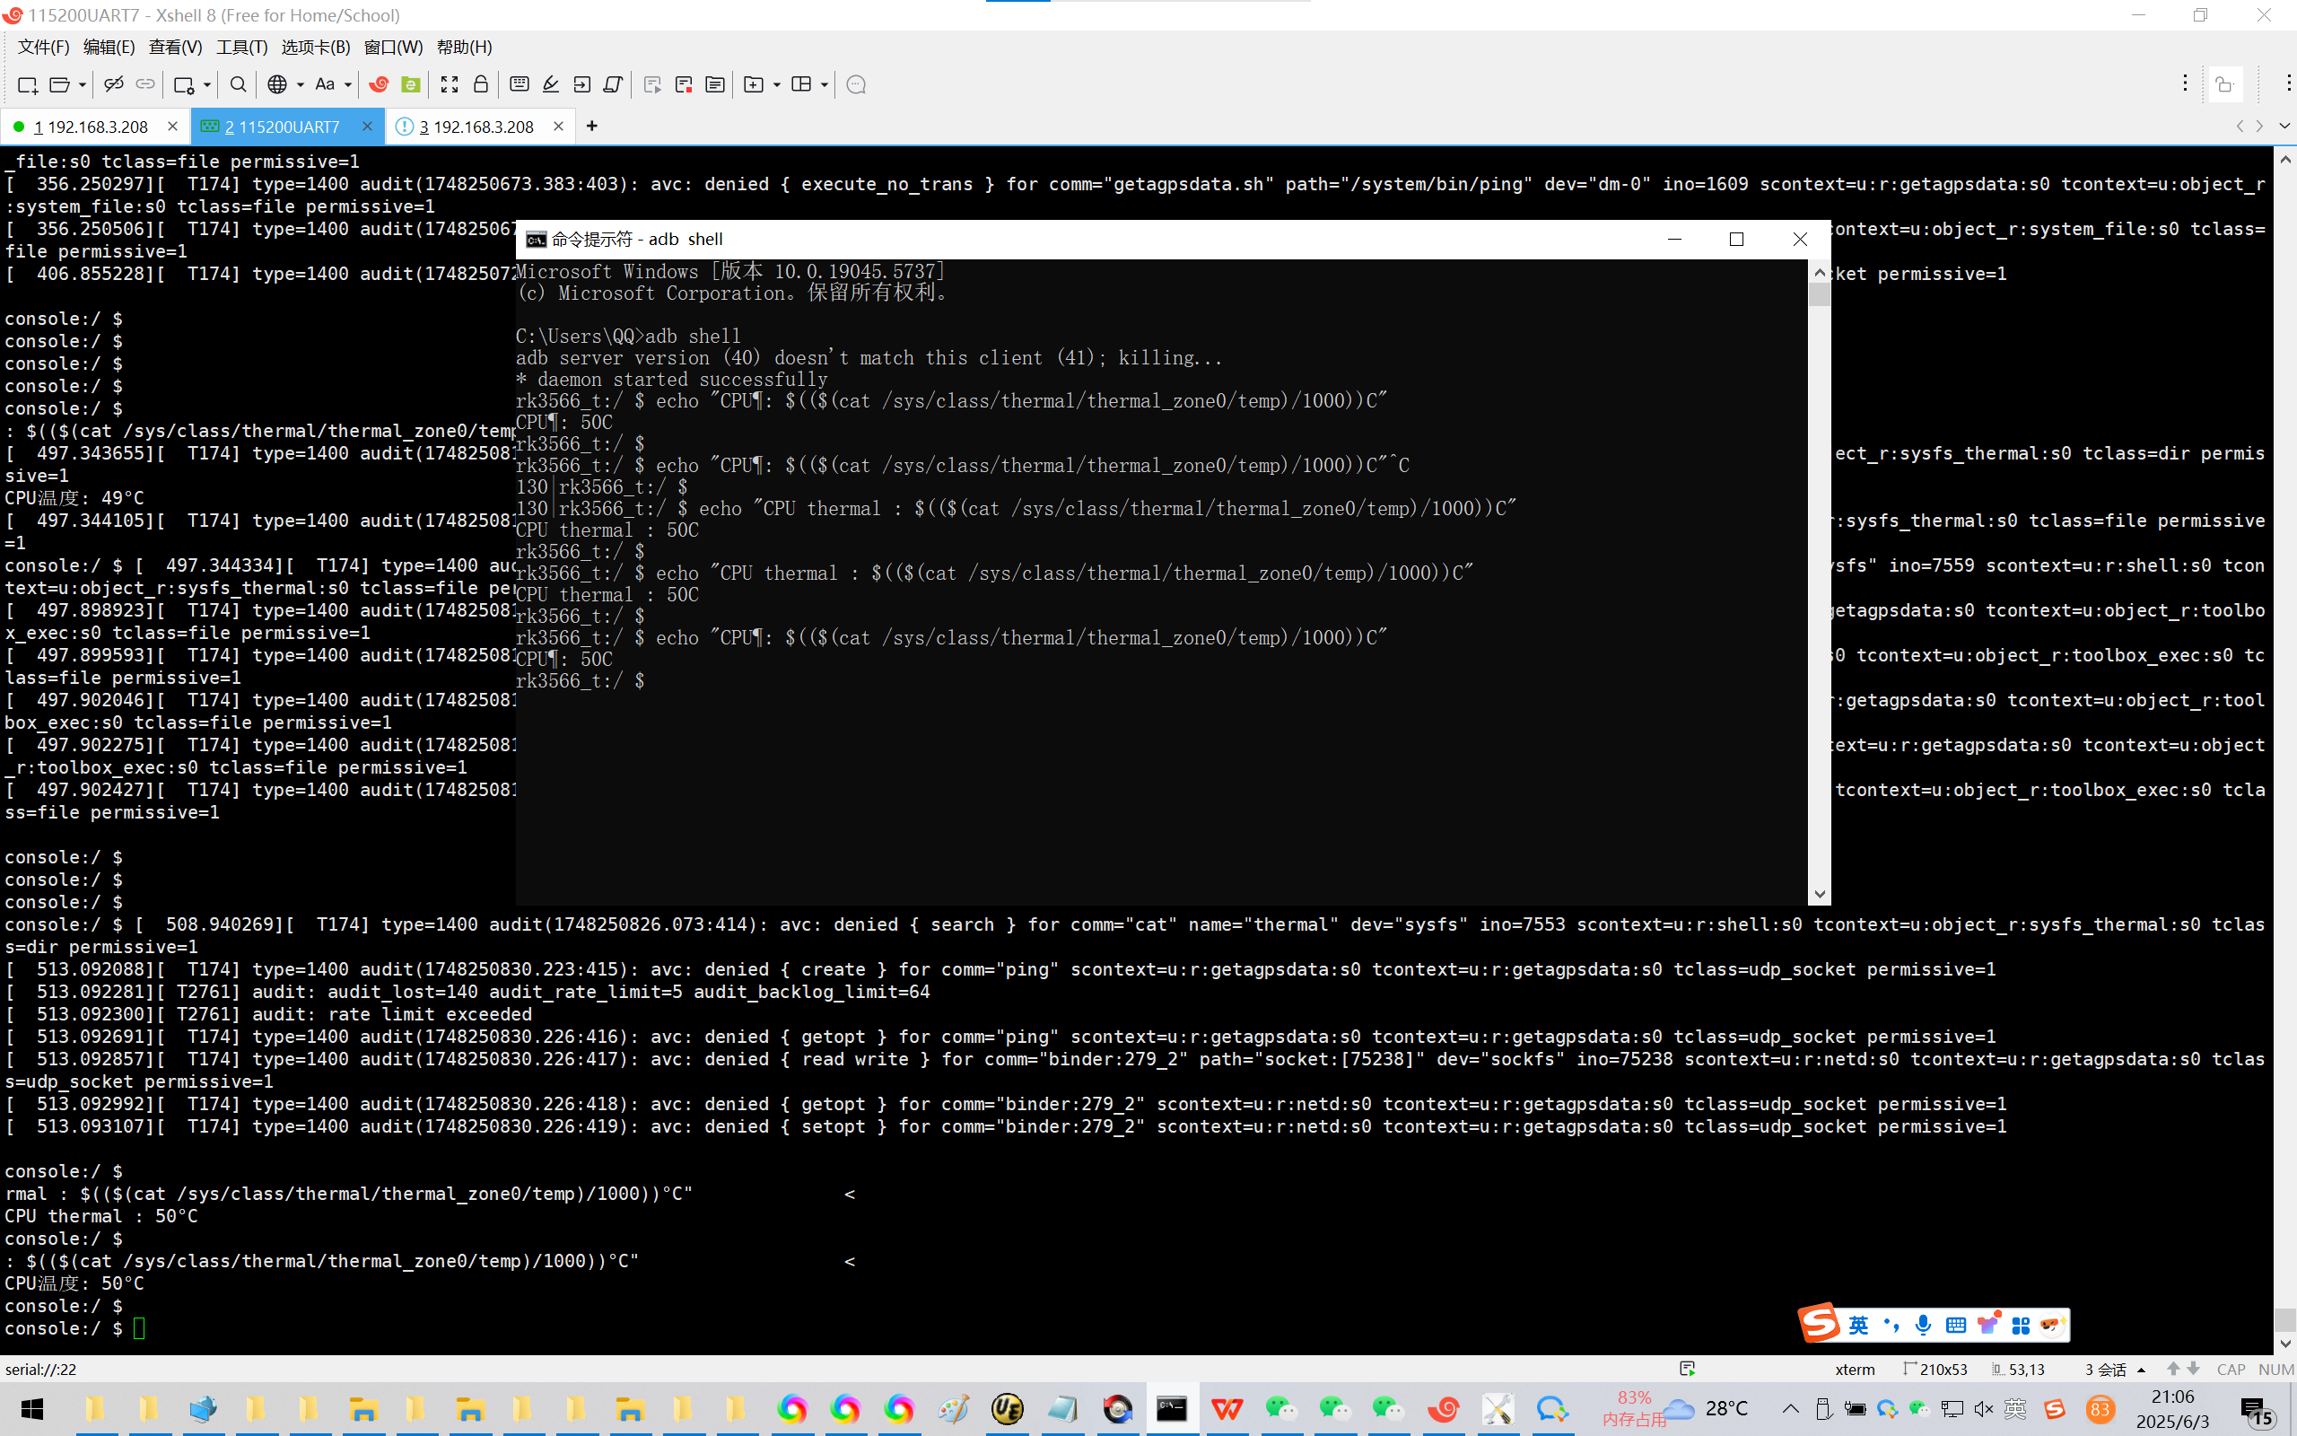Expand the font Aa dropdown arrow
The image size is (2297, 1436).
347,84
